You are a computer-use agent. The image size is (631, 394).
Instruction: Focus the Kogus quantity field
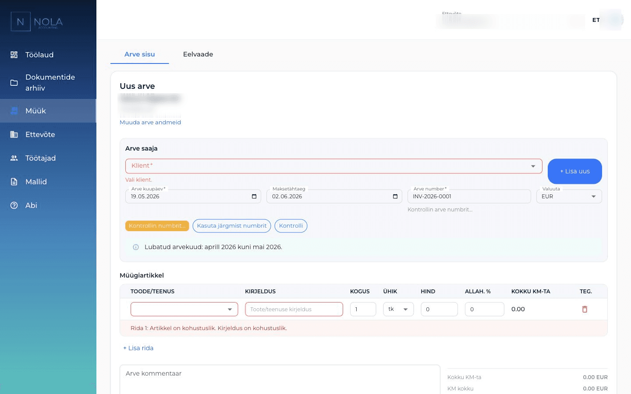click(363, 309)
